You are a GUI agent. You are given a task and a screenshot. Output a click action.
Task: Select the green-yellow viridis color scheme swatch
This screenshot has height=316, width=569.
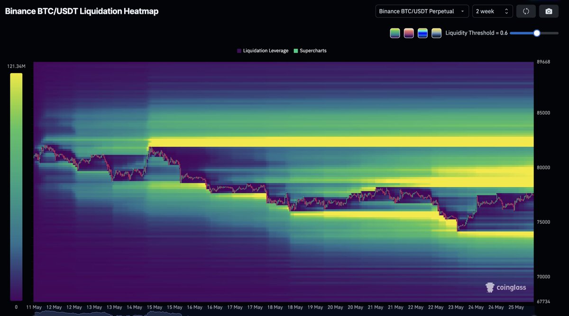click(395, 33)
